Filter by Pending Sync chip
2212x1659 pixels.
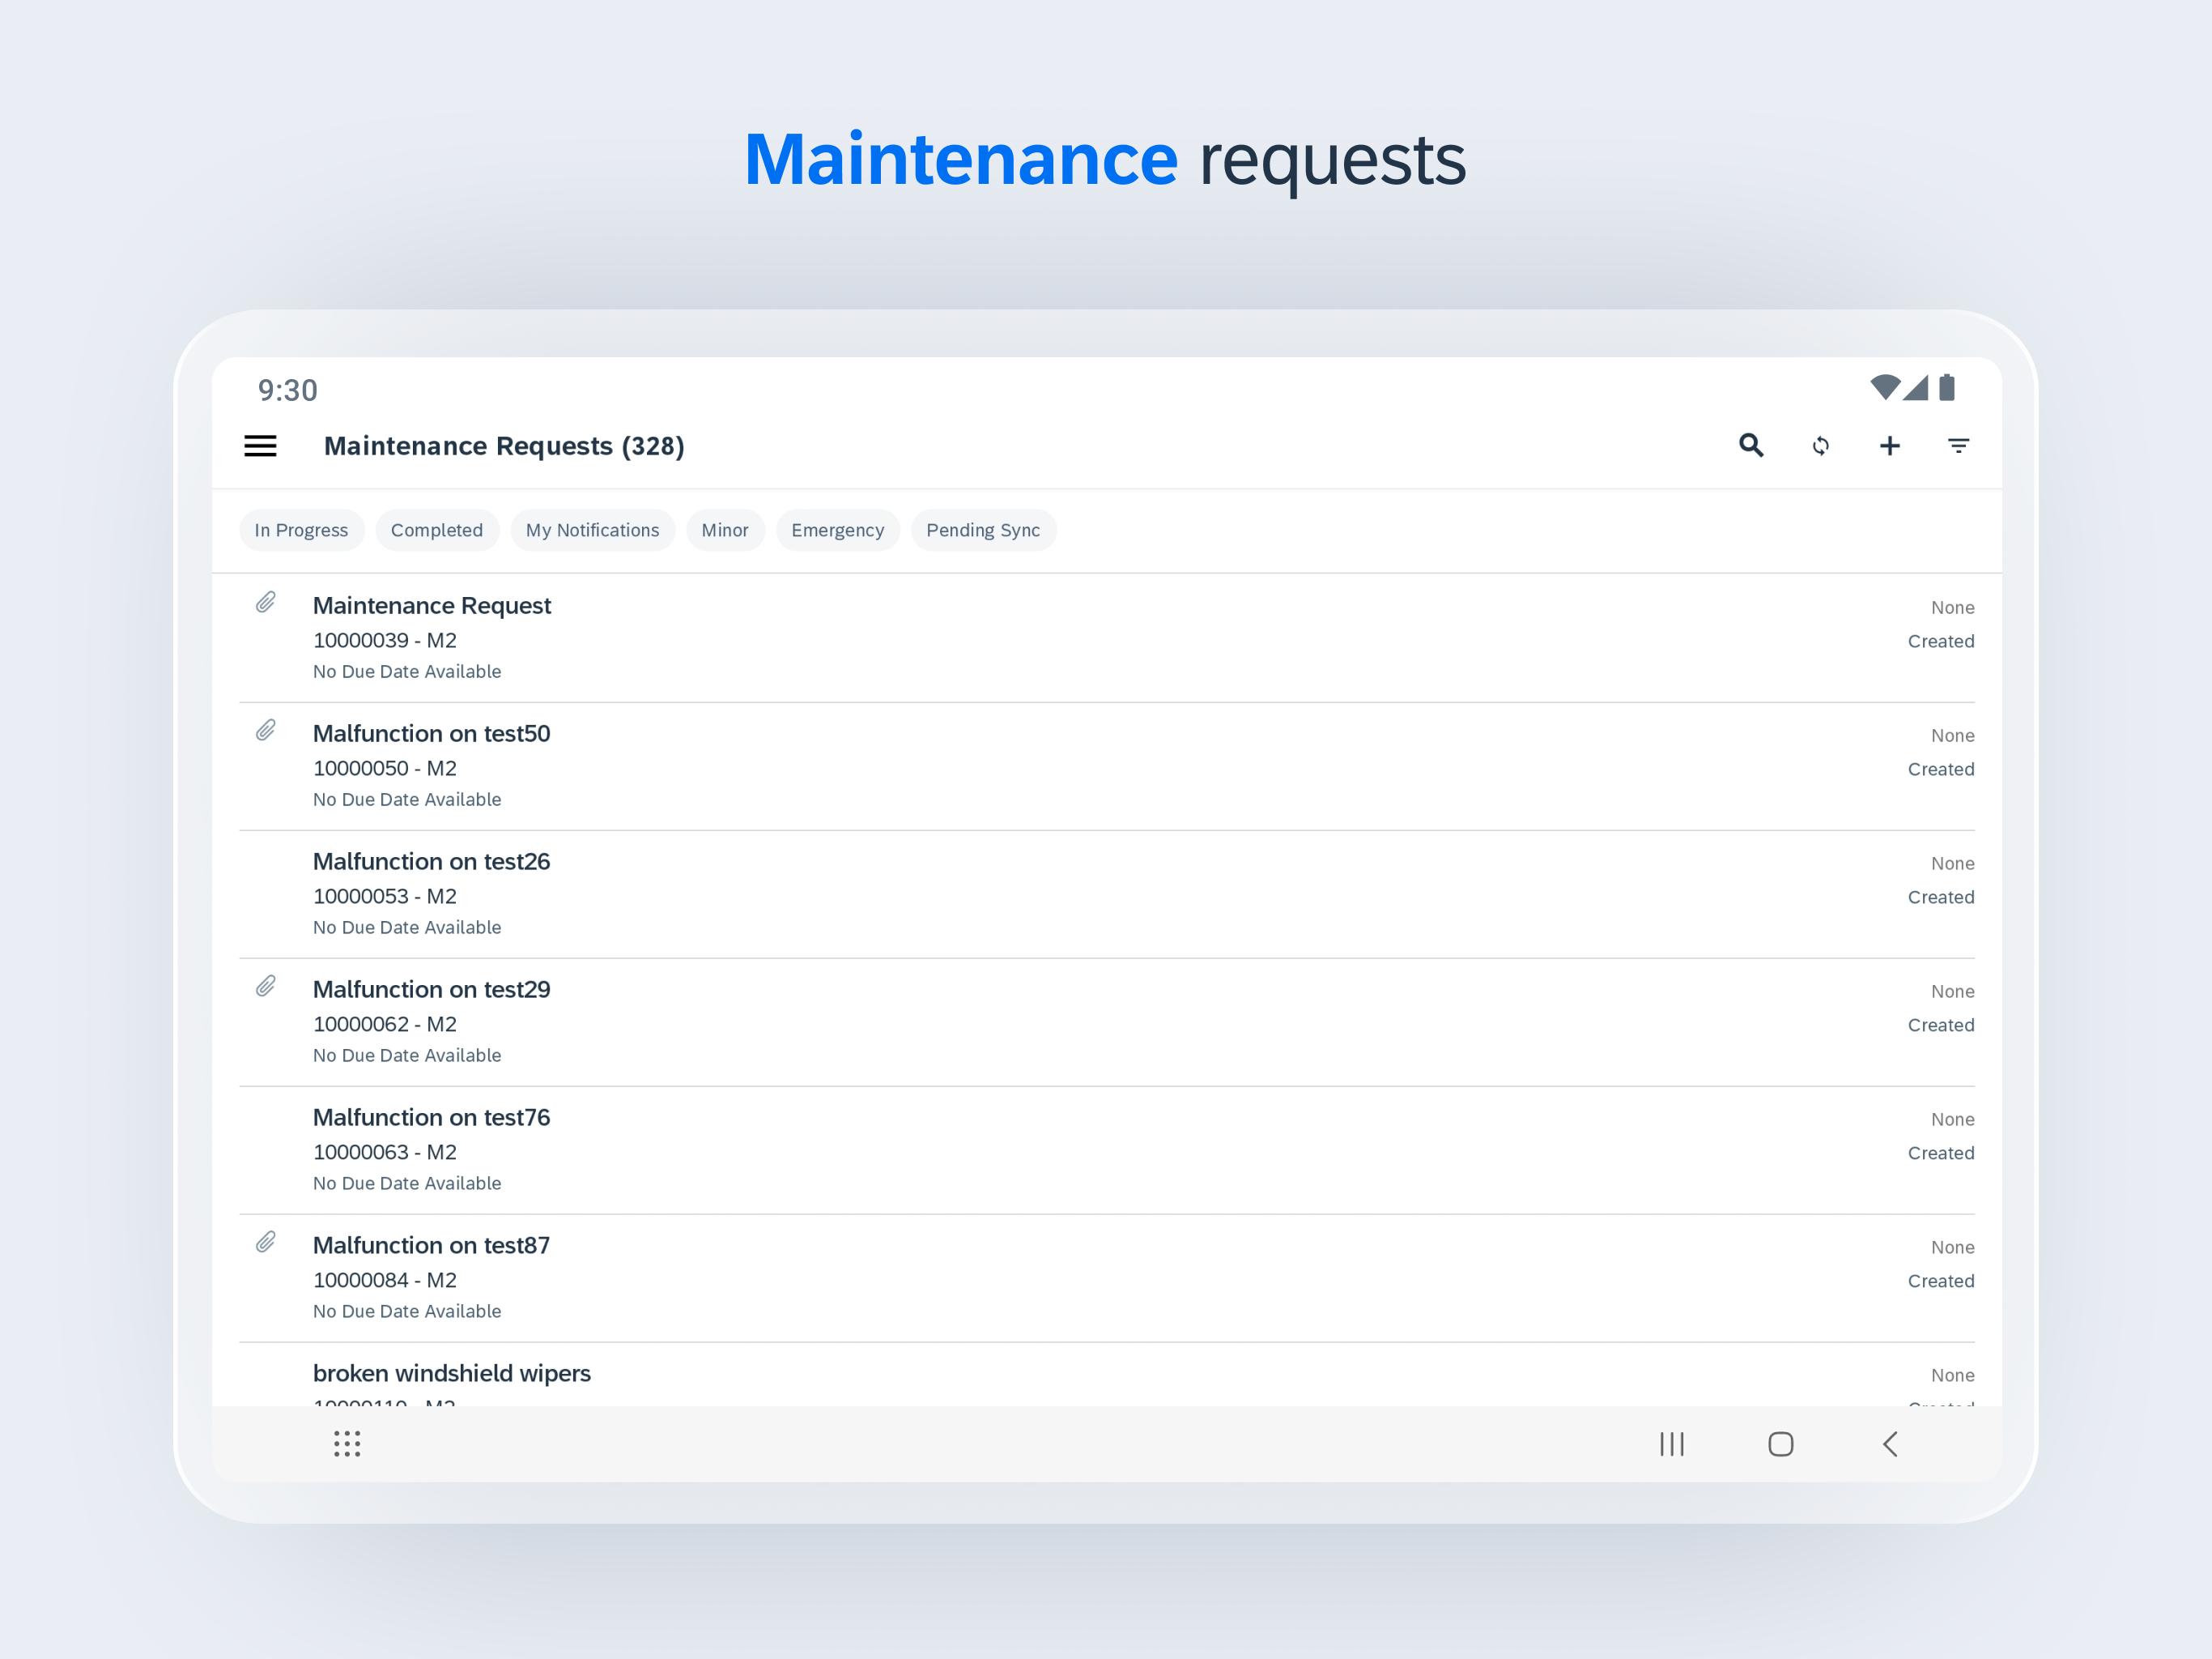(982, 531)
